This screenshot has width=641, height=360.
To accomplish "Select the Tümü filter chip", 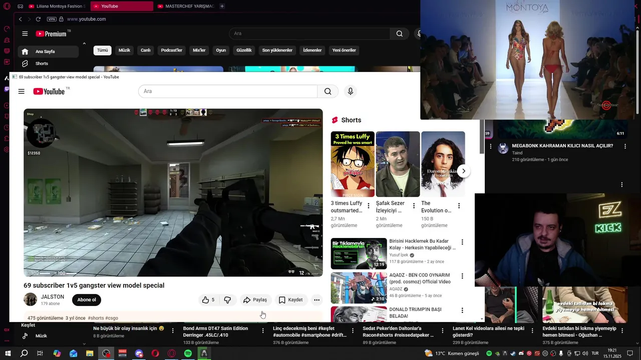I will point(102,50).
